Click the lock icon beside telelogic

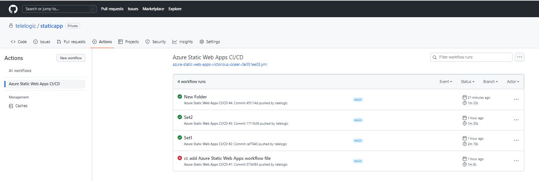11,26
